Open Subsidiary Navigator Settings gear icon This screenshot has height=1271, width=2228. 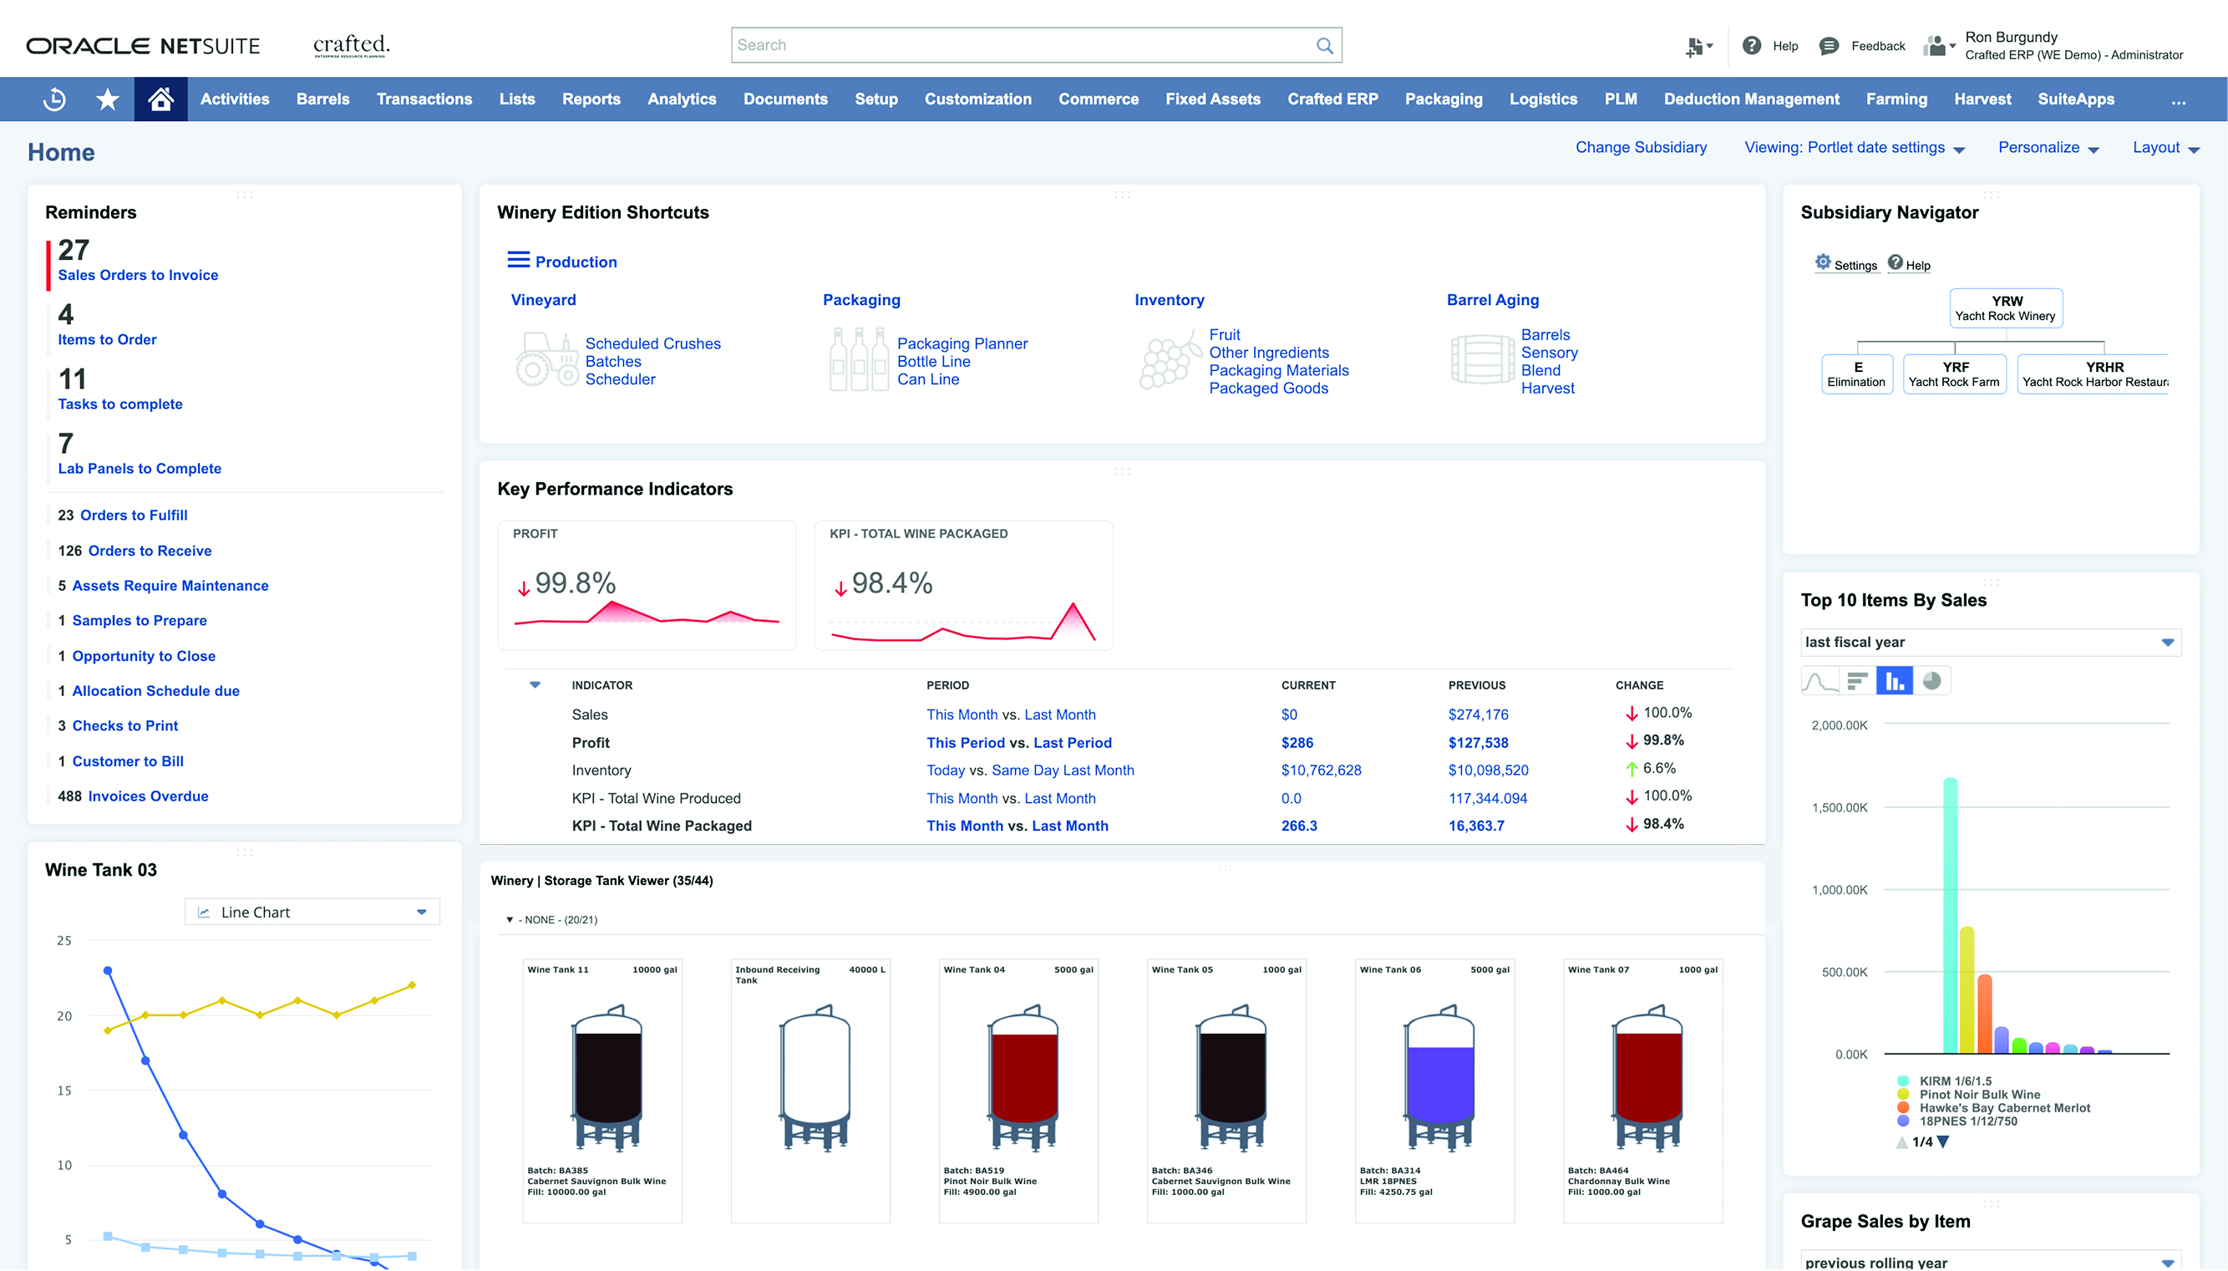click(1822, 262)
